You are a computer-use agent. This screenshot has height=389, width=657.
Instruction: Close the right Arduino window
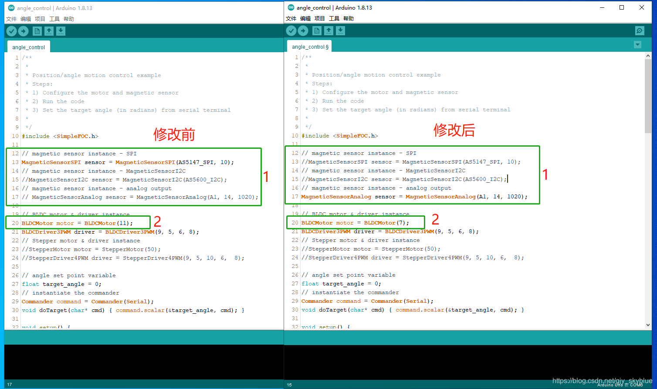click(x=642, y=7)
